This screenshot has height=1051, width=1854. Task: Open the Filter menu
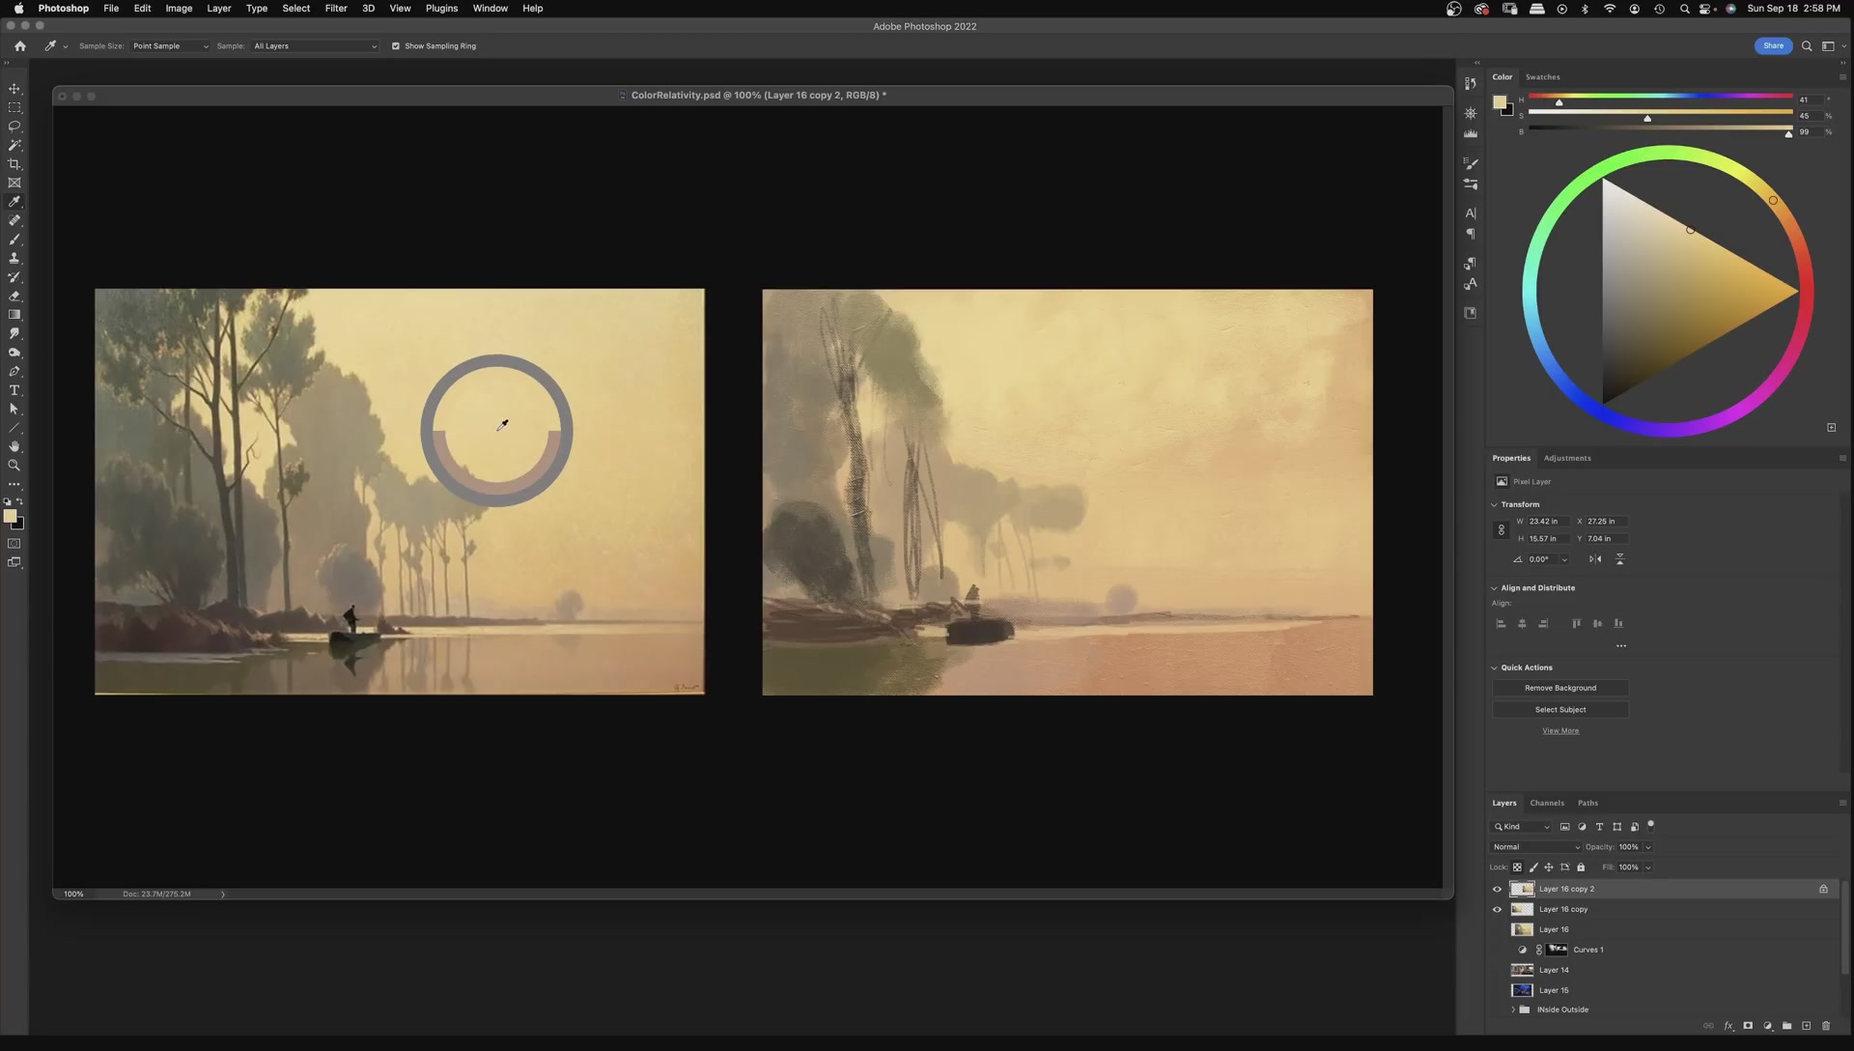click(x=335, y=8)
